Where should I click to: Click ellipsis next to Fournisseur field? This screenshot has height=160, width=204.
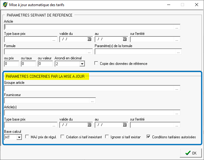tap(92, 100)
